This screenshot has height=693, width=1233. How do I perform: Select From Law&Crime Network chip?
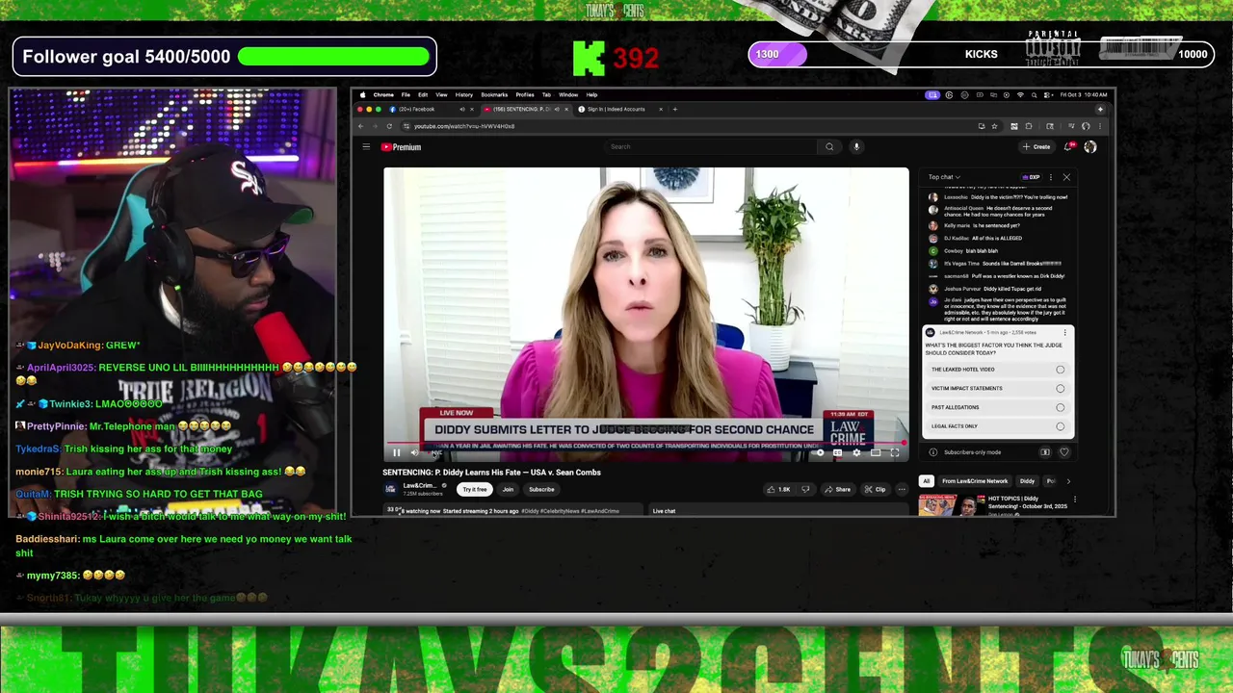975,481
